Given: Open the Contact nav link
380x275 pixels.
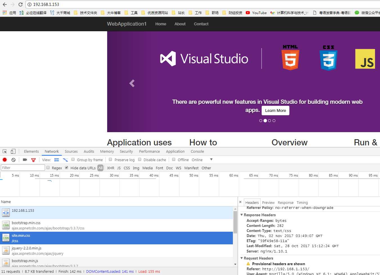Looking at the screenshot, I should (201, 24).
